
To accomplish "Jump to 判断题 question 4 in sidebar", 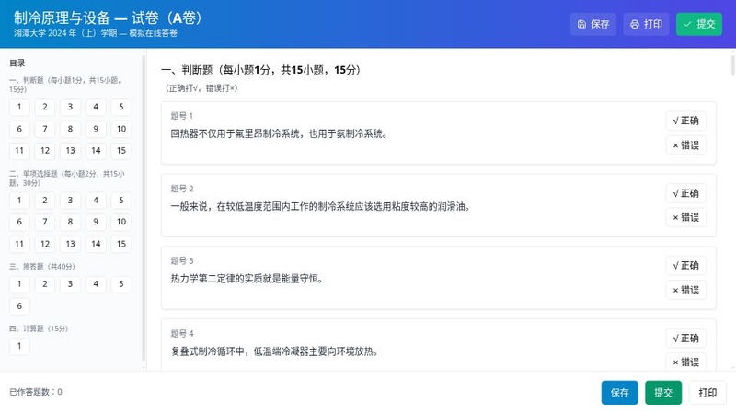I will coord(96,107).
